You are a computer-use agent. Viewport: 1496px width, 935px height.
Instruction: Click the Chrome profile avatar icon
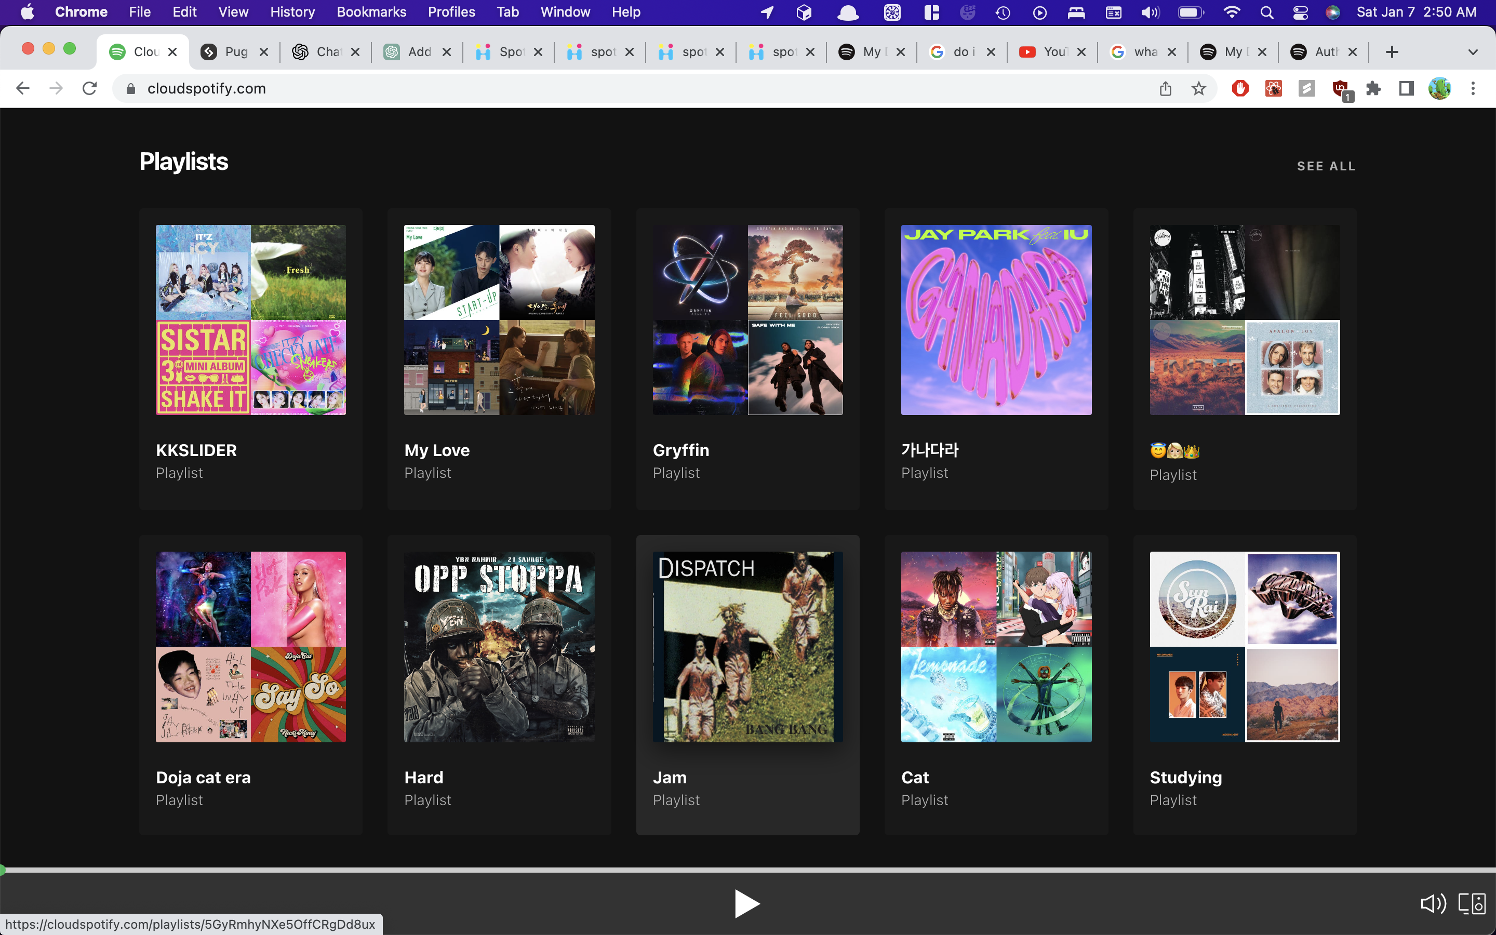[x=1439, y=88]
